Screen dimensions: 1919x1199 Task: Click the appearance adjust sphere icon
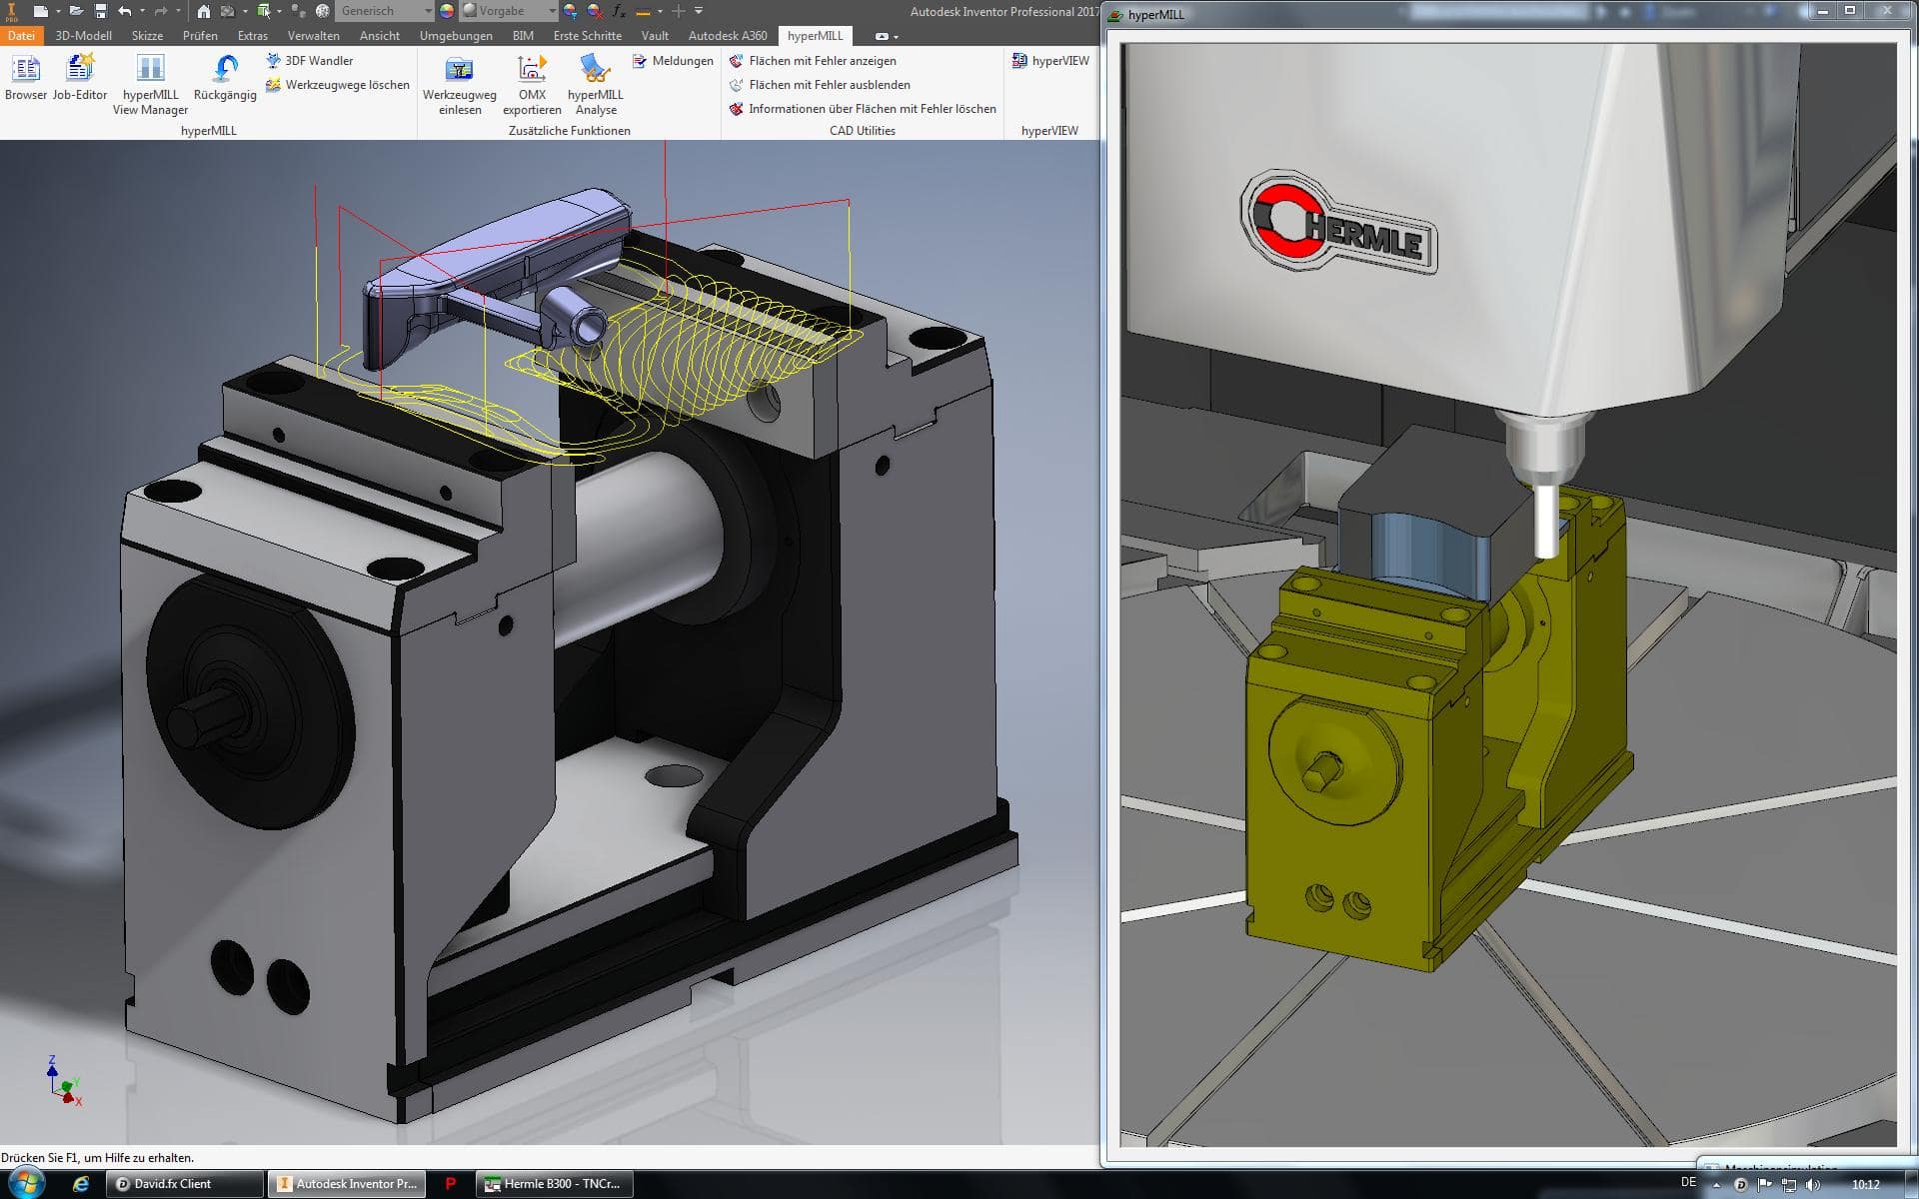pyautogui.click(x=570, y=11)
